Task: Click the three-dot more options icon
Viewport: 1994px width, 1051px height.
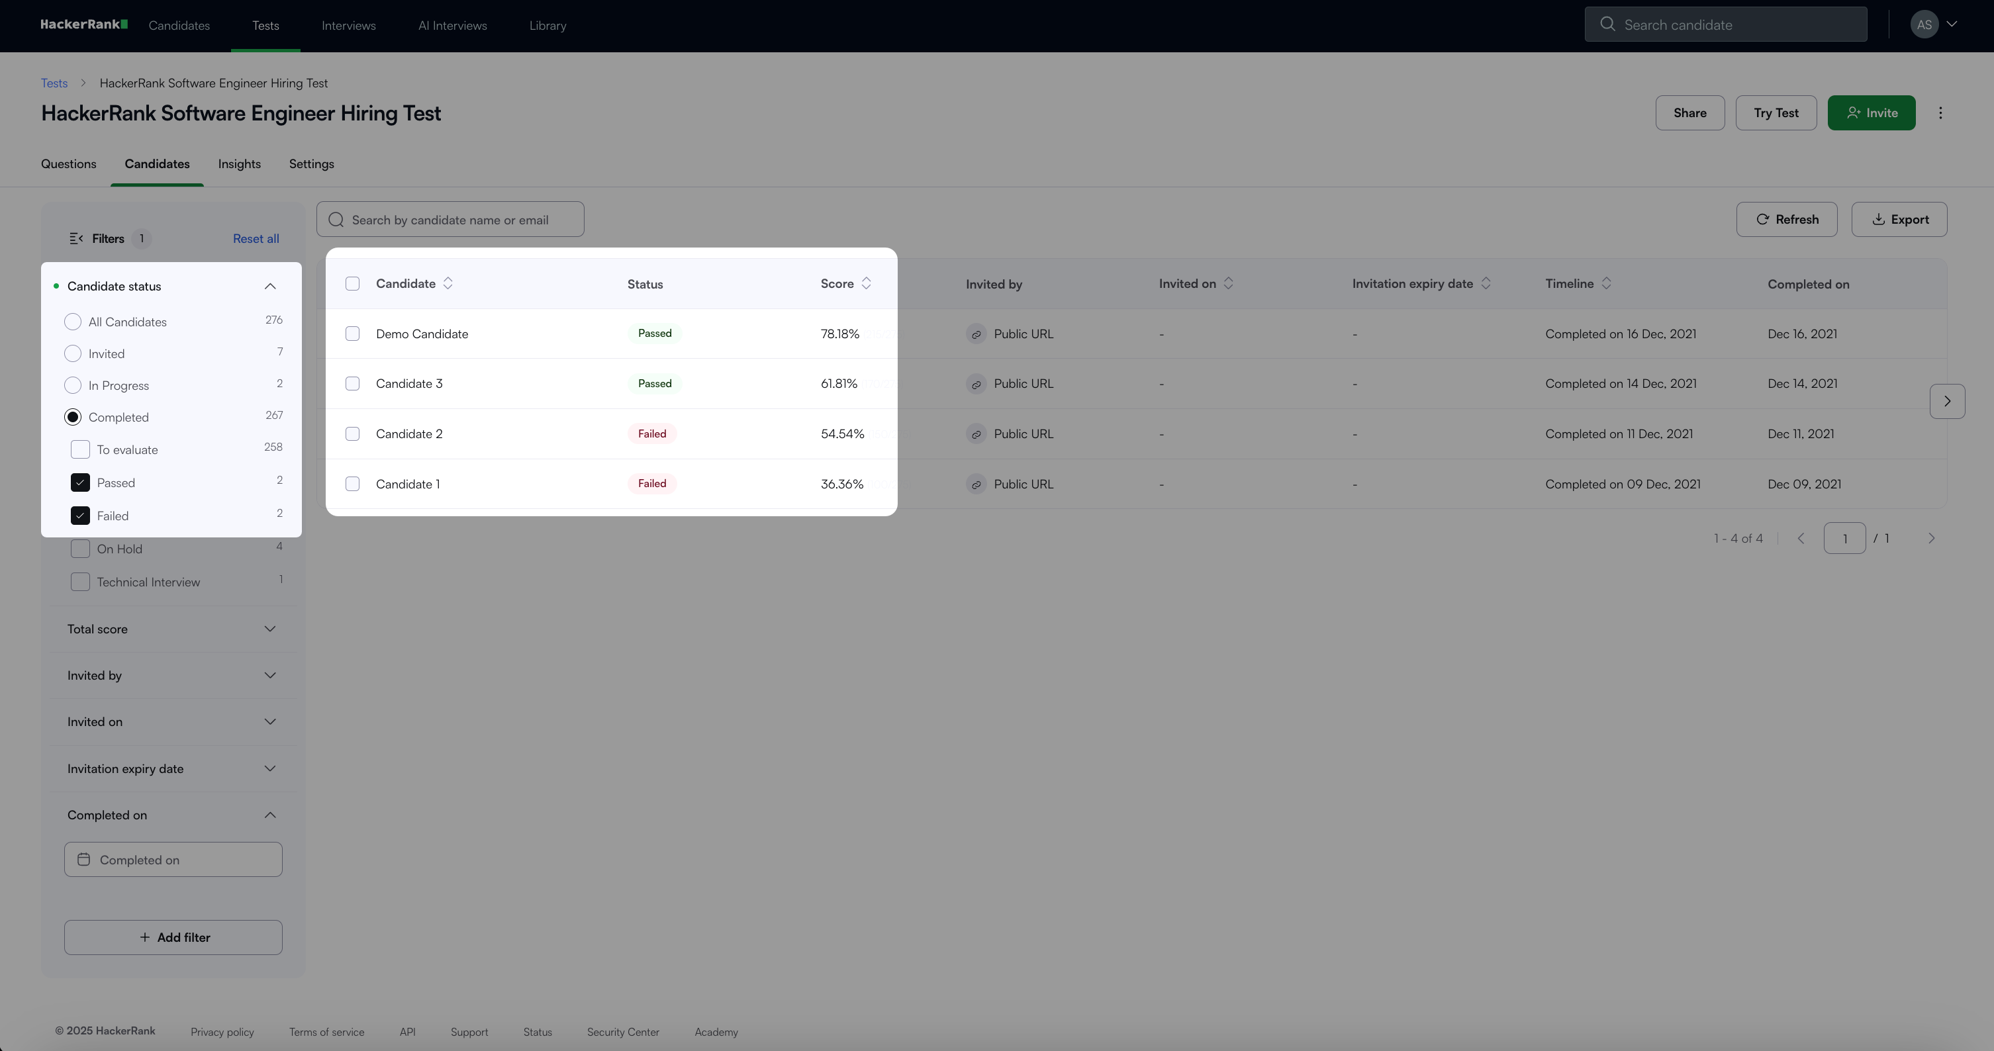Action: [x=1940, y=113]
